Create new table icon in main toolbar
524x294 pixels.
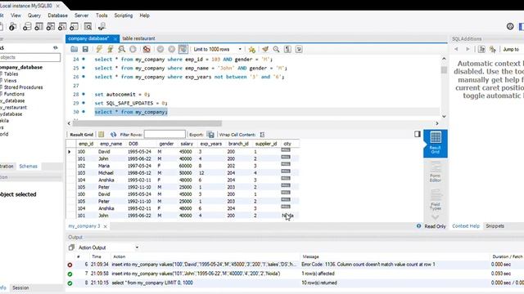point(38,27)
